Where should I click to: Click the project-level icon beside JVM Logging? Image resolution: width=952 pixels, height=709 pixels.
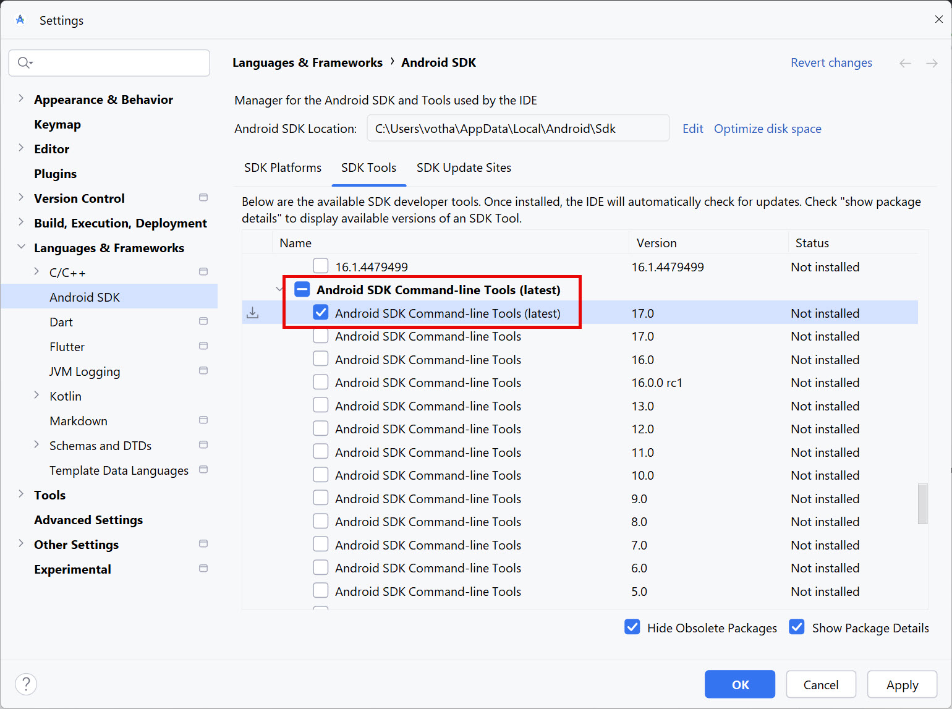click(203, 371)
